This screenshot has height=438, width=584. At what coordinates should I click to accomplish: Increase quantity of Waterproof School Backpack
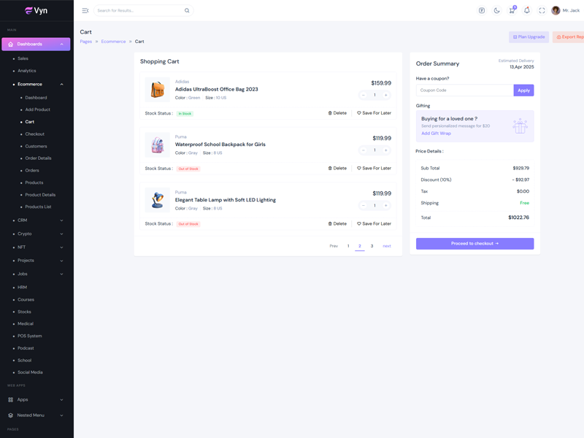(x=386, y=150)
